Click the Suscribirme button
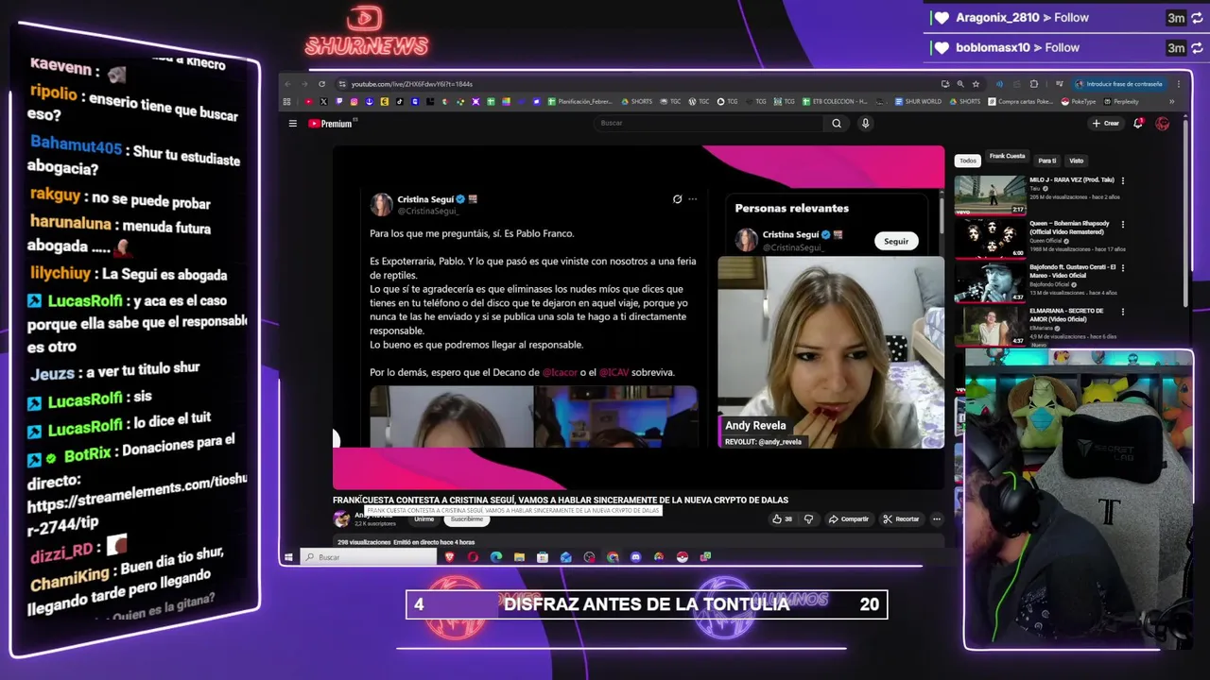This screenshot has height=680, width=1210. tap(467, 518)
